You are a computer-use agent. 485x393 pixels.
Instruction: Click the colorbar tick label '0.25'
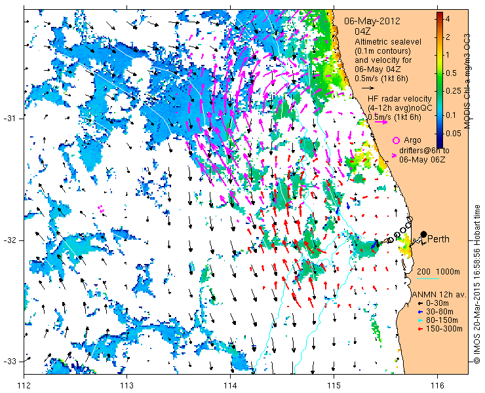453,91
